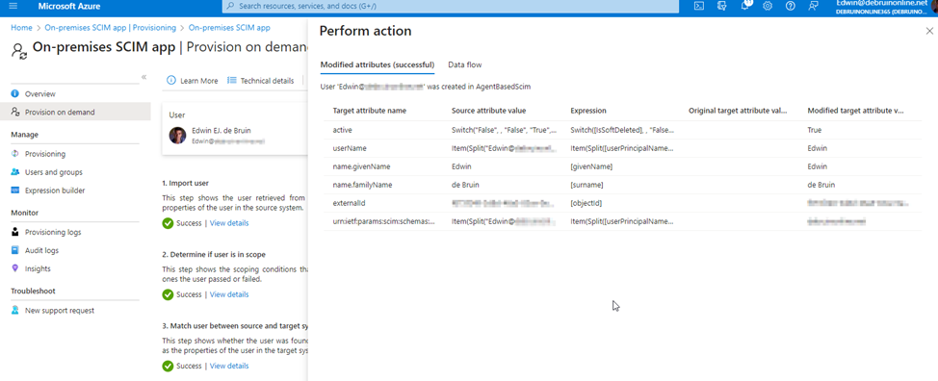
Task: View details for Match user step
Action: tap(229, 366)
